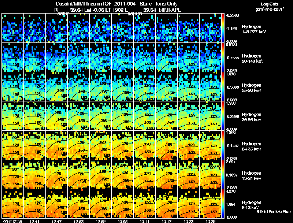Select the 12:35 image in the 5-13 keV row
The height and width of the screenshot is (223, 293).
(12, 204)
